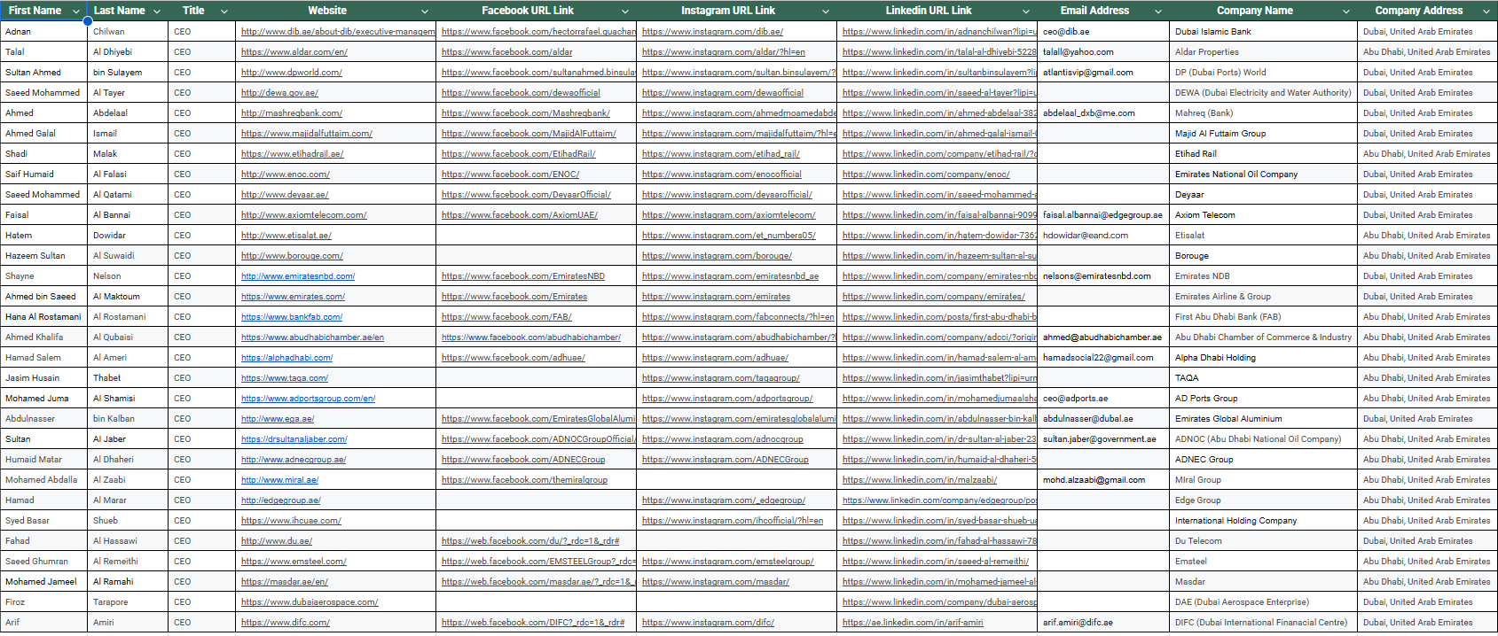Open the miral.ae website link

[x=280, y=480]
